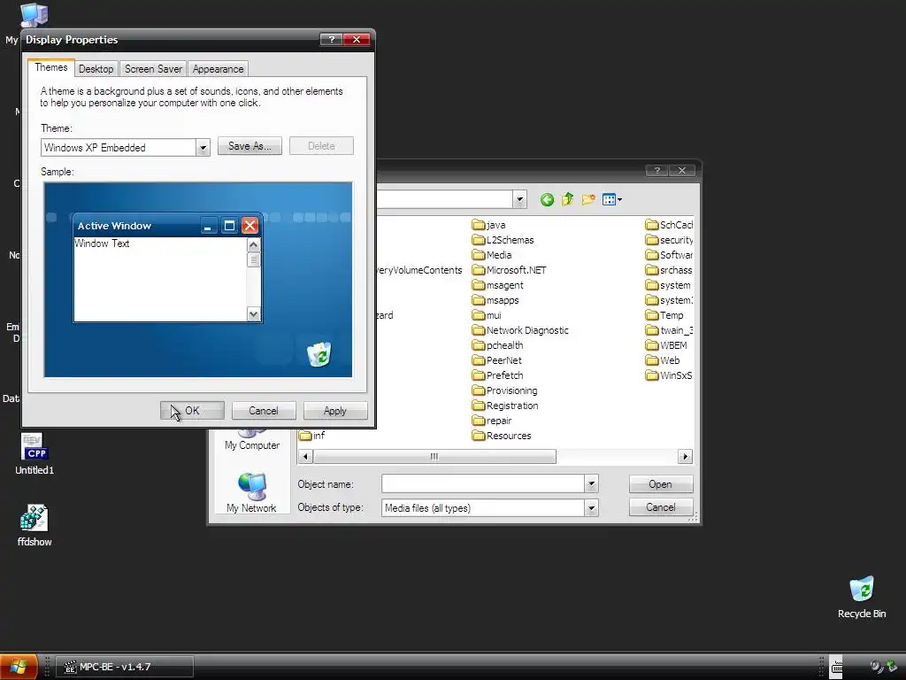Viewport: 906px width, 680px height.
Task: Click Apply in Display Properties
Action: (x=335, y=411)
